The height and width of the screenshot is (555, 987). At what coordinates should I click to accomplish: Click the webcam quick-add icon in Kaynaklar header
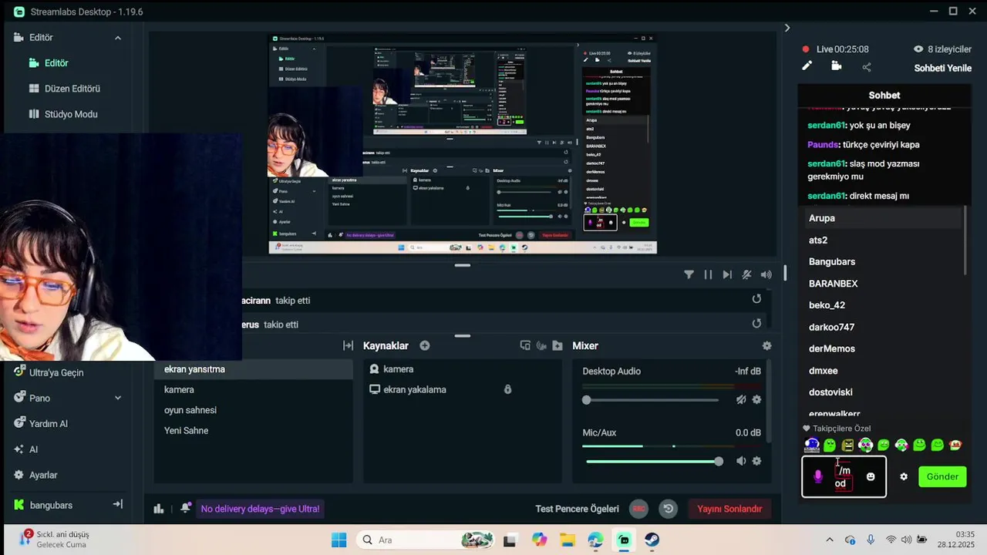541,346
